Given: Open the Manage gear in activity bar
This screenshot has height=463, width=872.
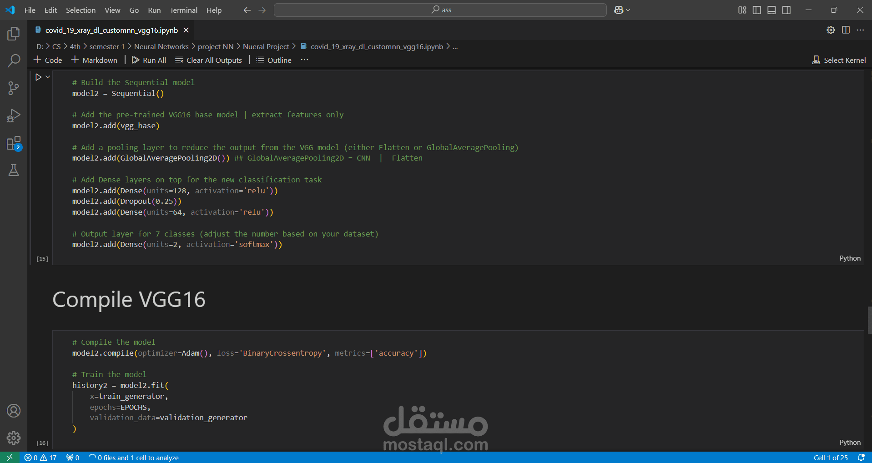Looking at the screenshot, I should click(14, 438).
